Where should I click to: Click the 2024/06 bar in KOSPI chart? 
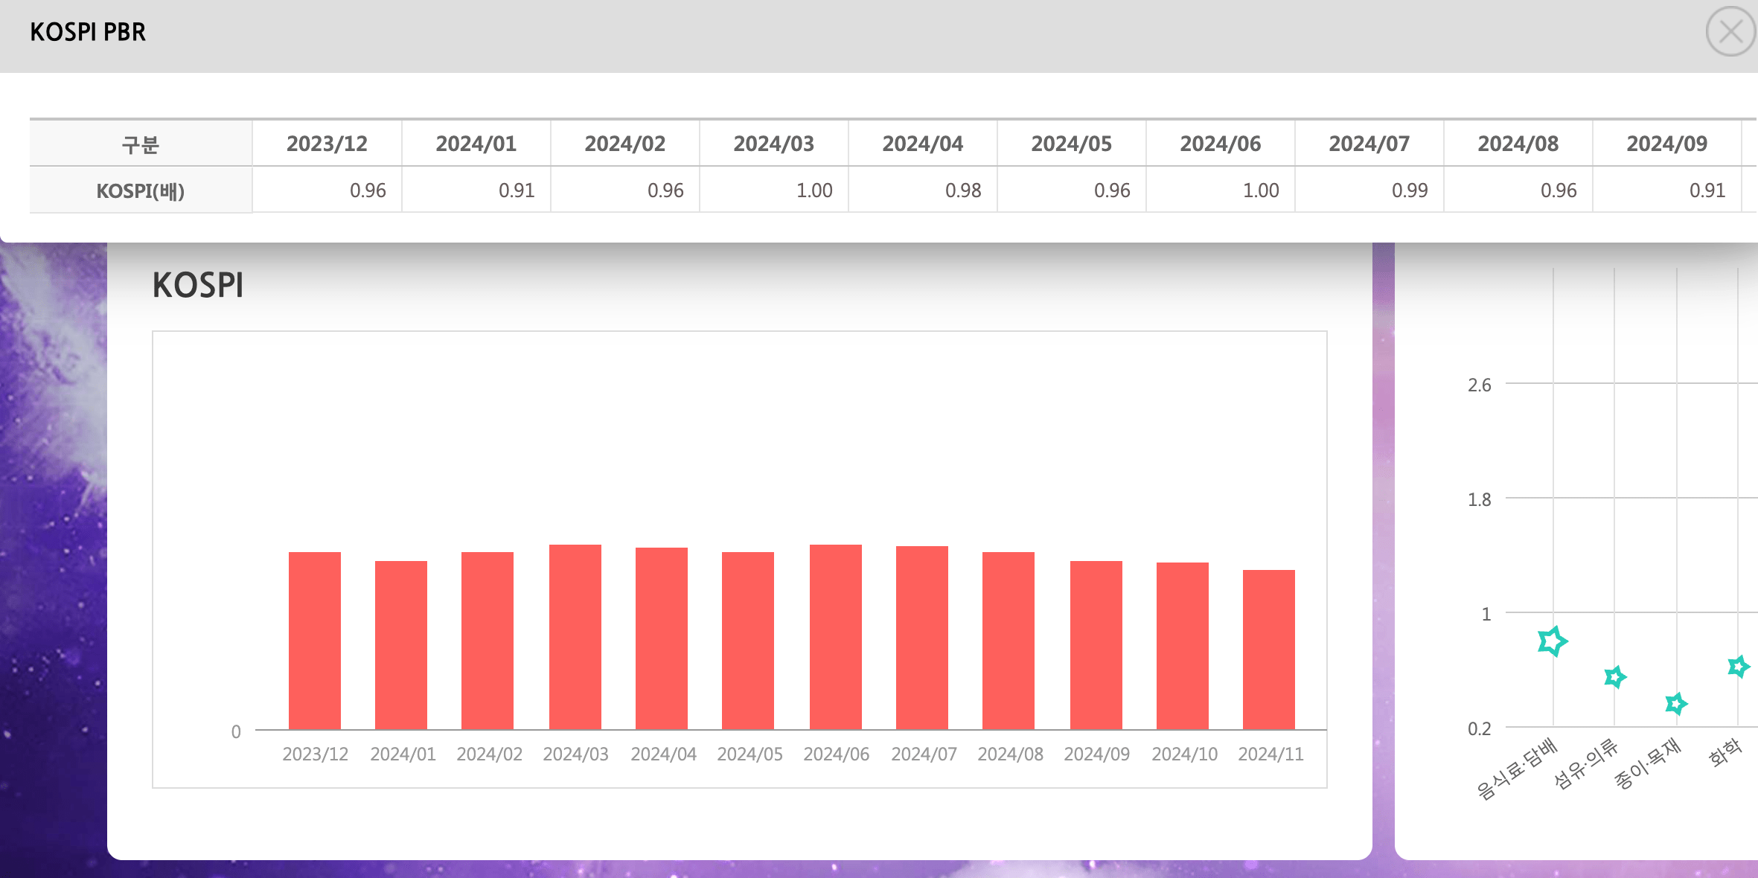click(x=836, y=637)
